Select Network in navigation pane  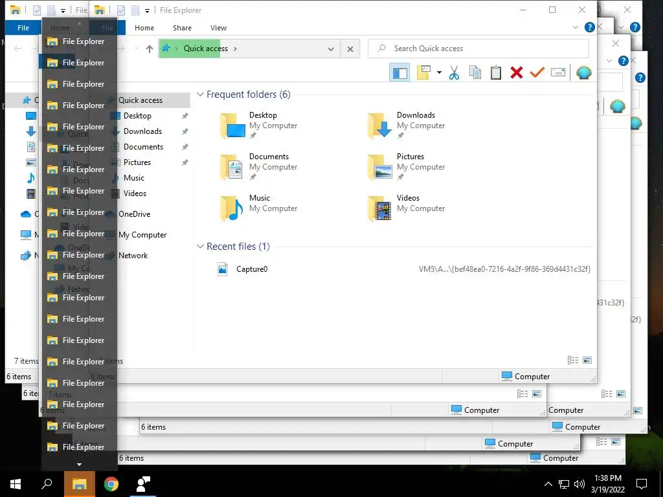(133, 255)
